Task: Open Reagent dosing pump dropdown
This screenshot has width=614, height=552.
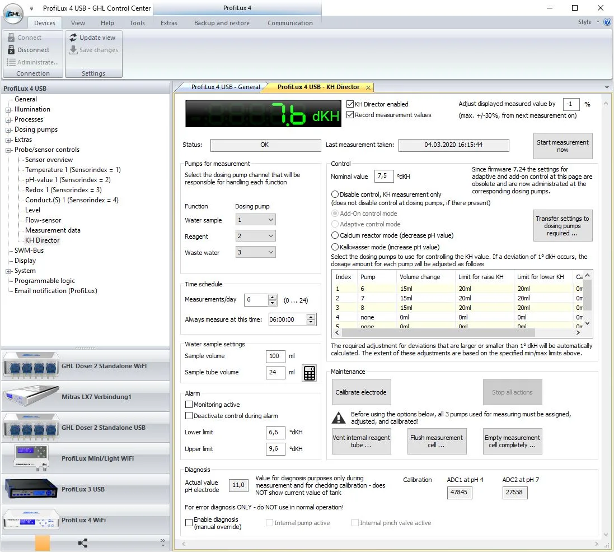Action: click(255, 236)
